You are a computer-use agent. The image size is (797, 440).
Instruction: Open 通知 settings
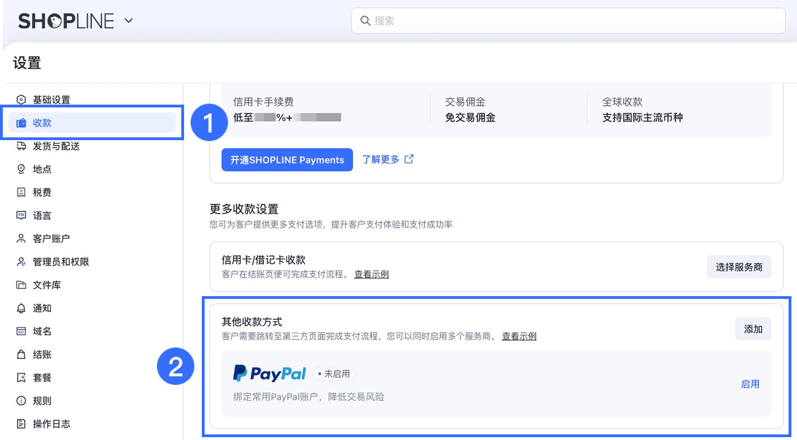[42, 308]
